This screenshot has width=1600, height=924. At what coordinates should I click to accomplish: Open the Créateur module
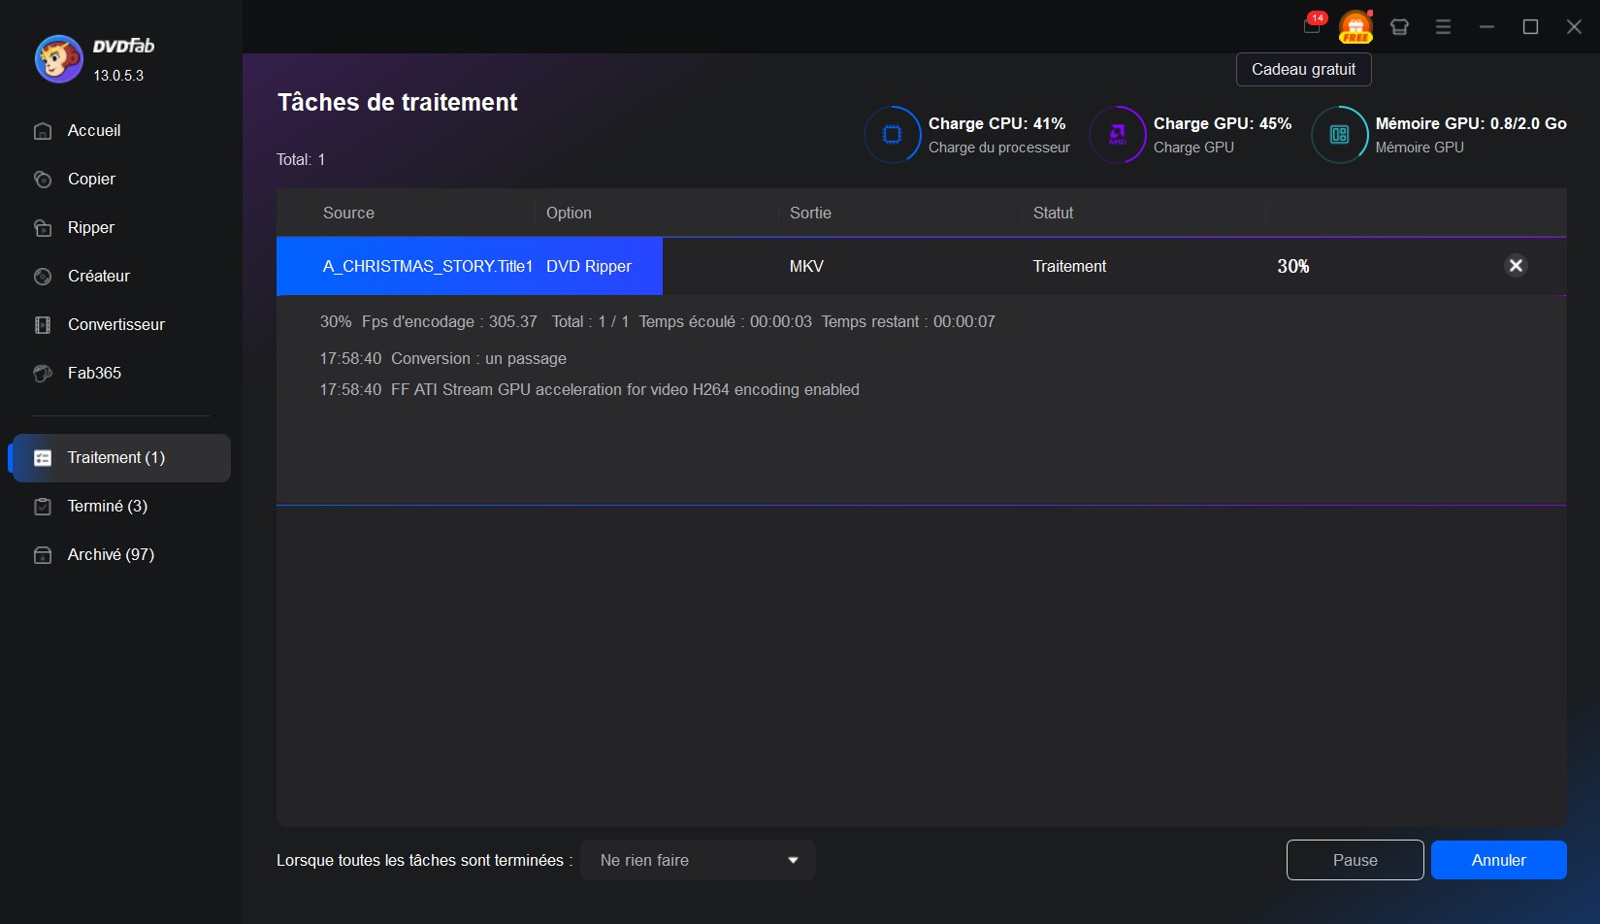(x=97, y=276)
